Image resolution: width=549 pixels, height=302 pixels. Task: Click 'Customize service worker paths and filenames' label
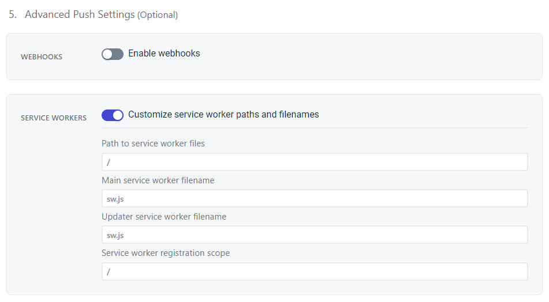(x=223, y=115)
